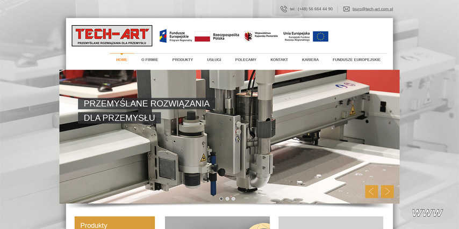This screenshot has height=229, width=459.
Task: Select the second slider pagination dot
Action: click(227, 198)
